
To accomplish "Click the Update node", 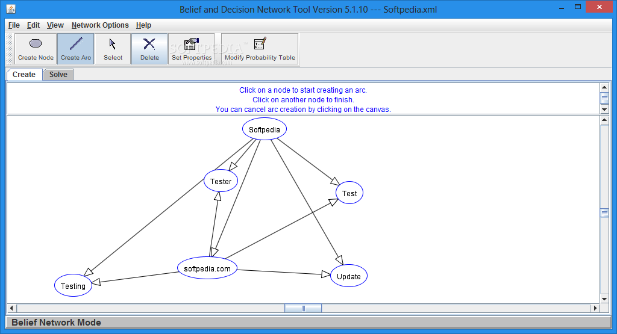I will pos(349,276).
